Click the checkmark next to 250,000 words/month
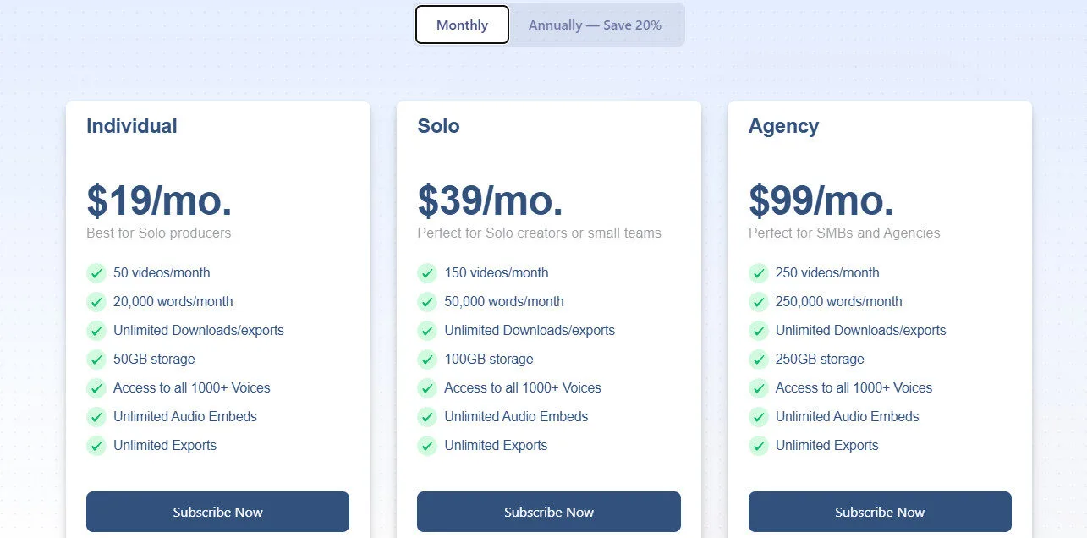The width and height of the screenshot is (1087, 538). tap(758, 301)
